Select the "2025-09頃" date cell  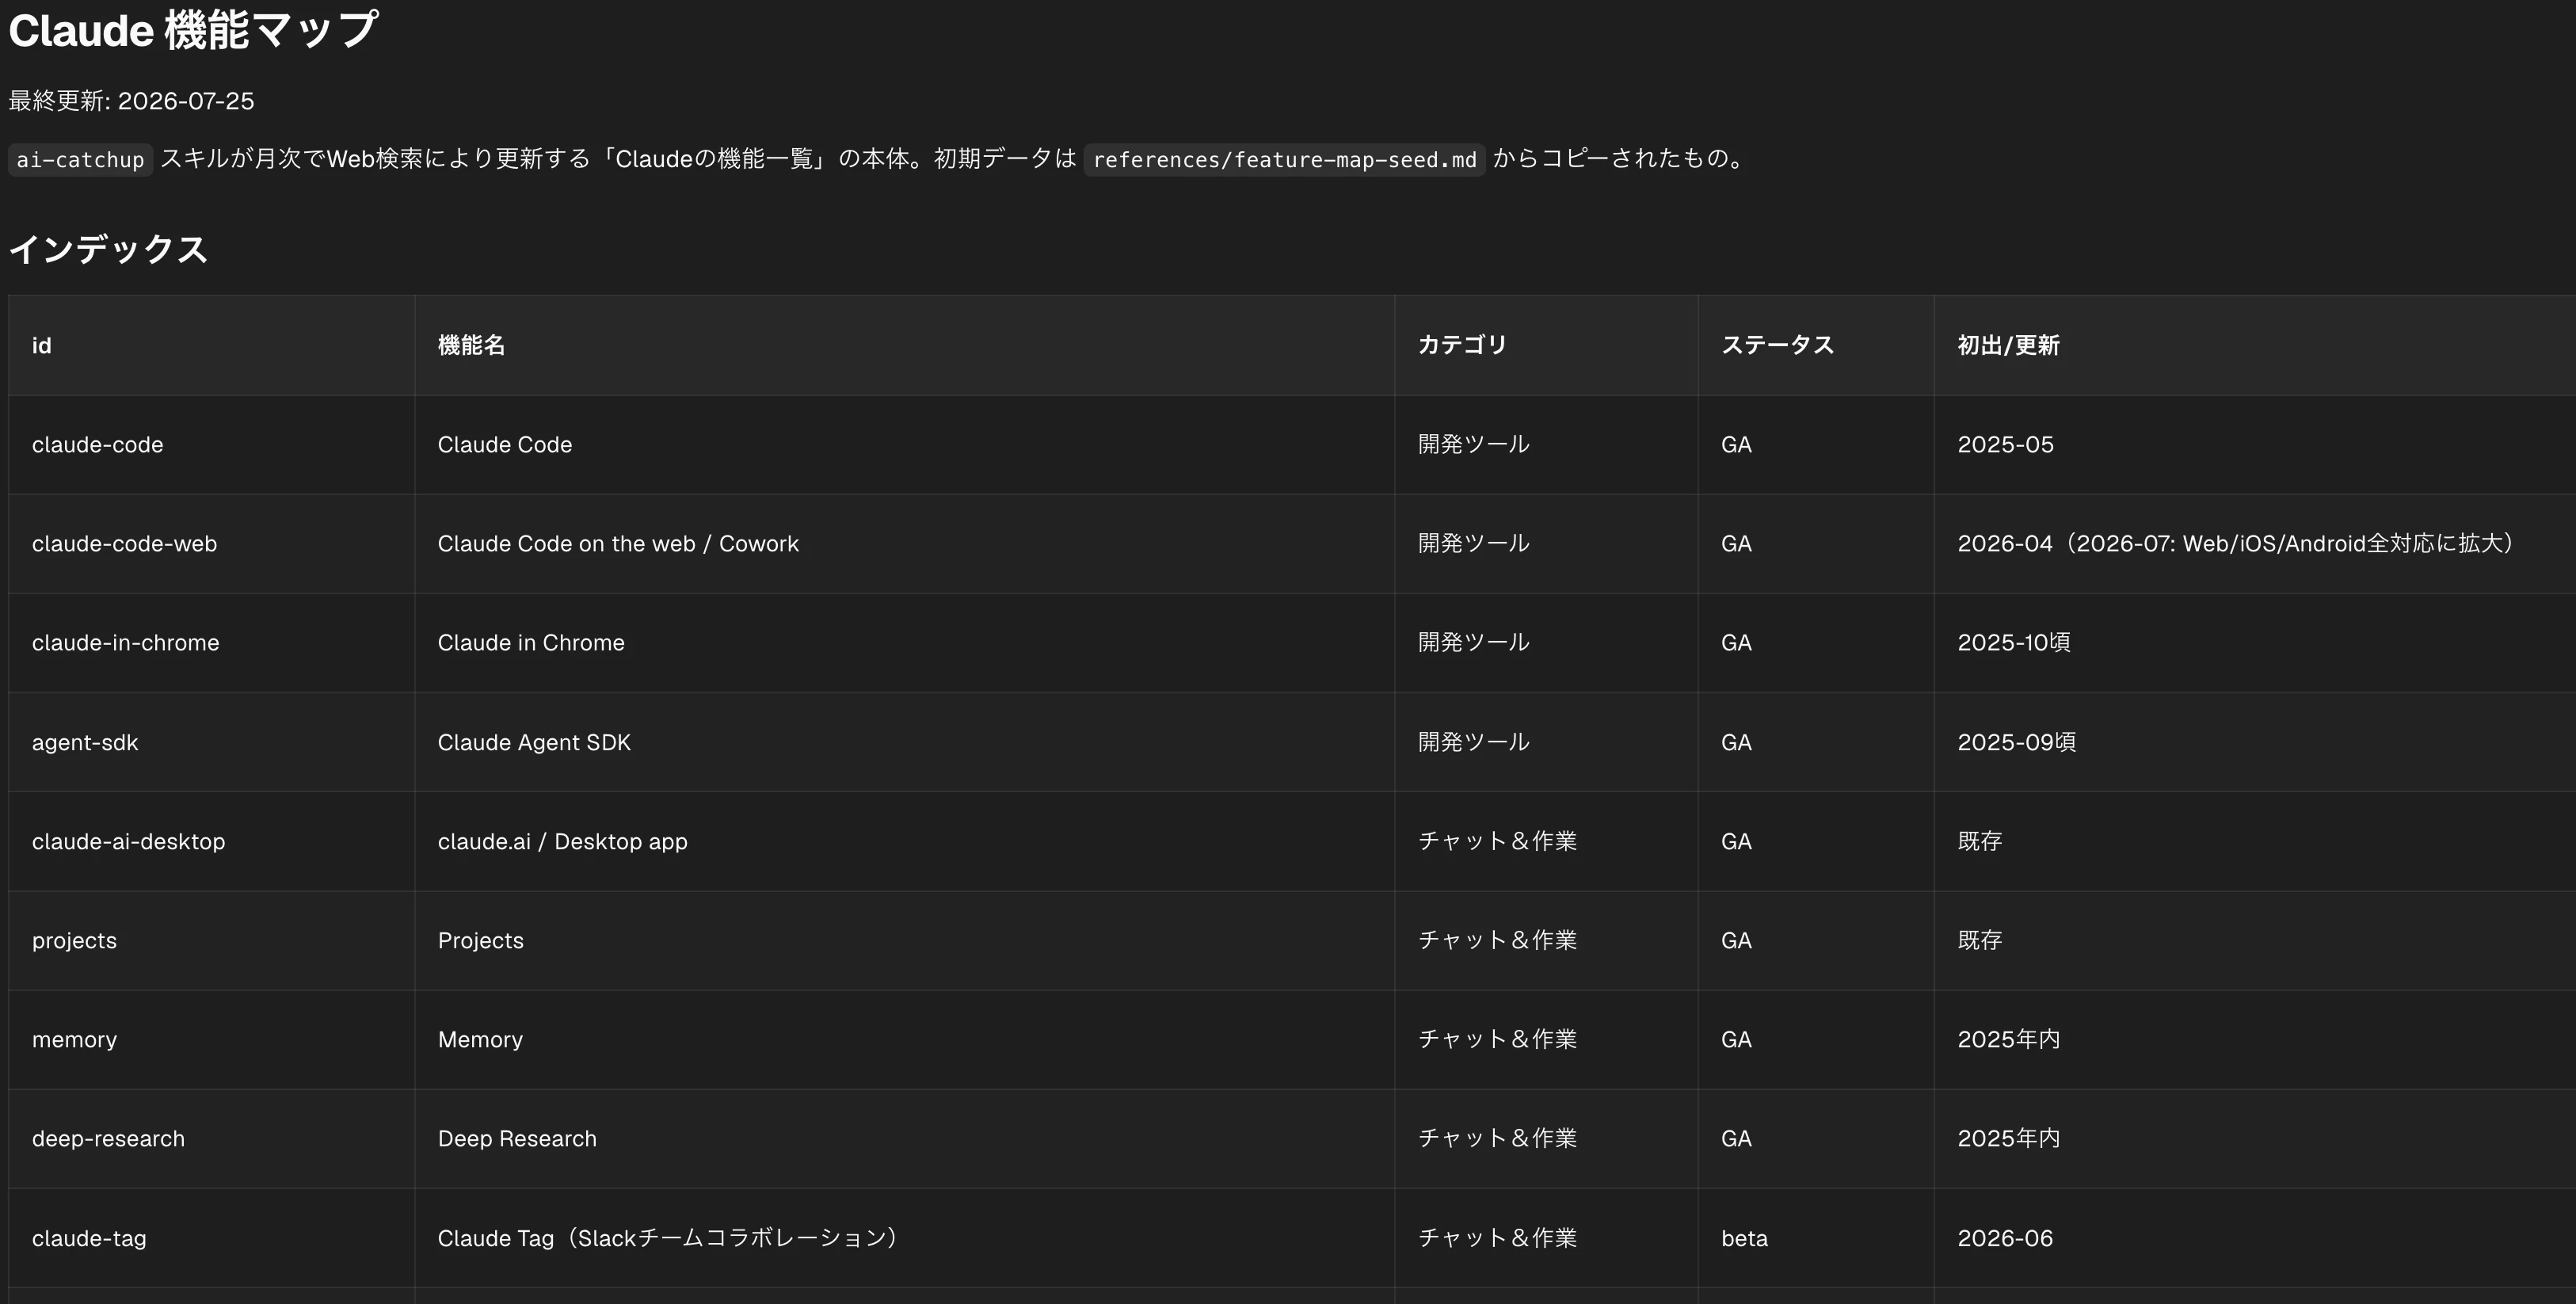click(2016, 742)
